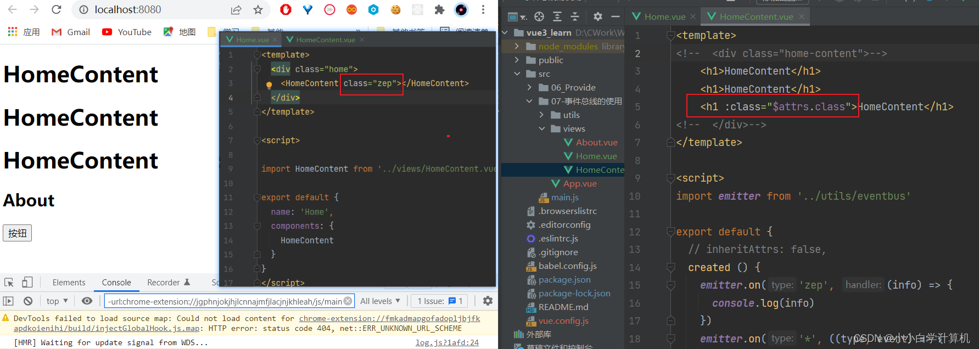Expand the public folder
979x349 pixels.
(517, 60)
